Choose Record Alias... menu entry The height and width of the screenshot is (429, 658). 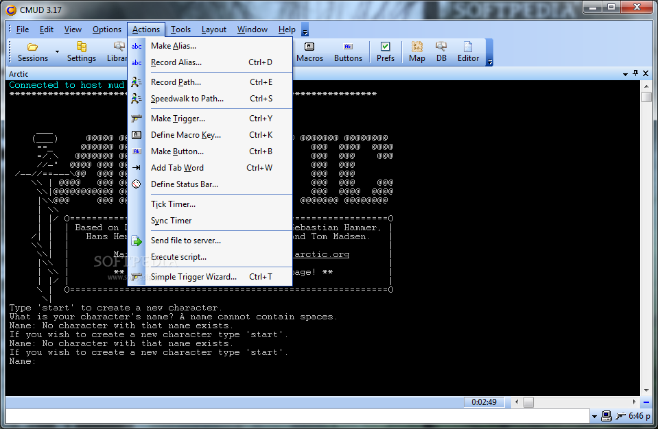tap(210, 62)
